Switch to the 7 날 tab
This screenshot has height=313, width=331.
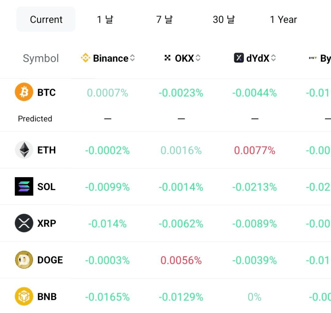tap(164, 19)
